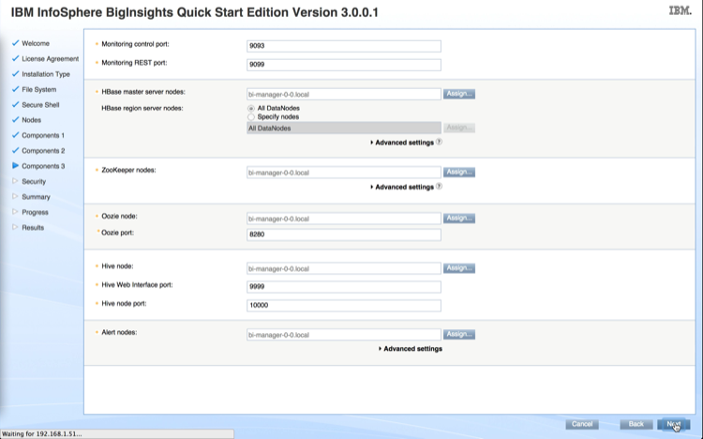The image size is (703, 439).
Task: Open the Components 2 step
Action: tap(43, 150)
